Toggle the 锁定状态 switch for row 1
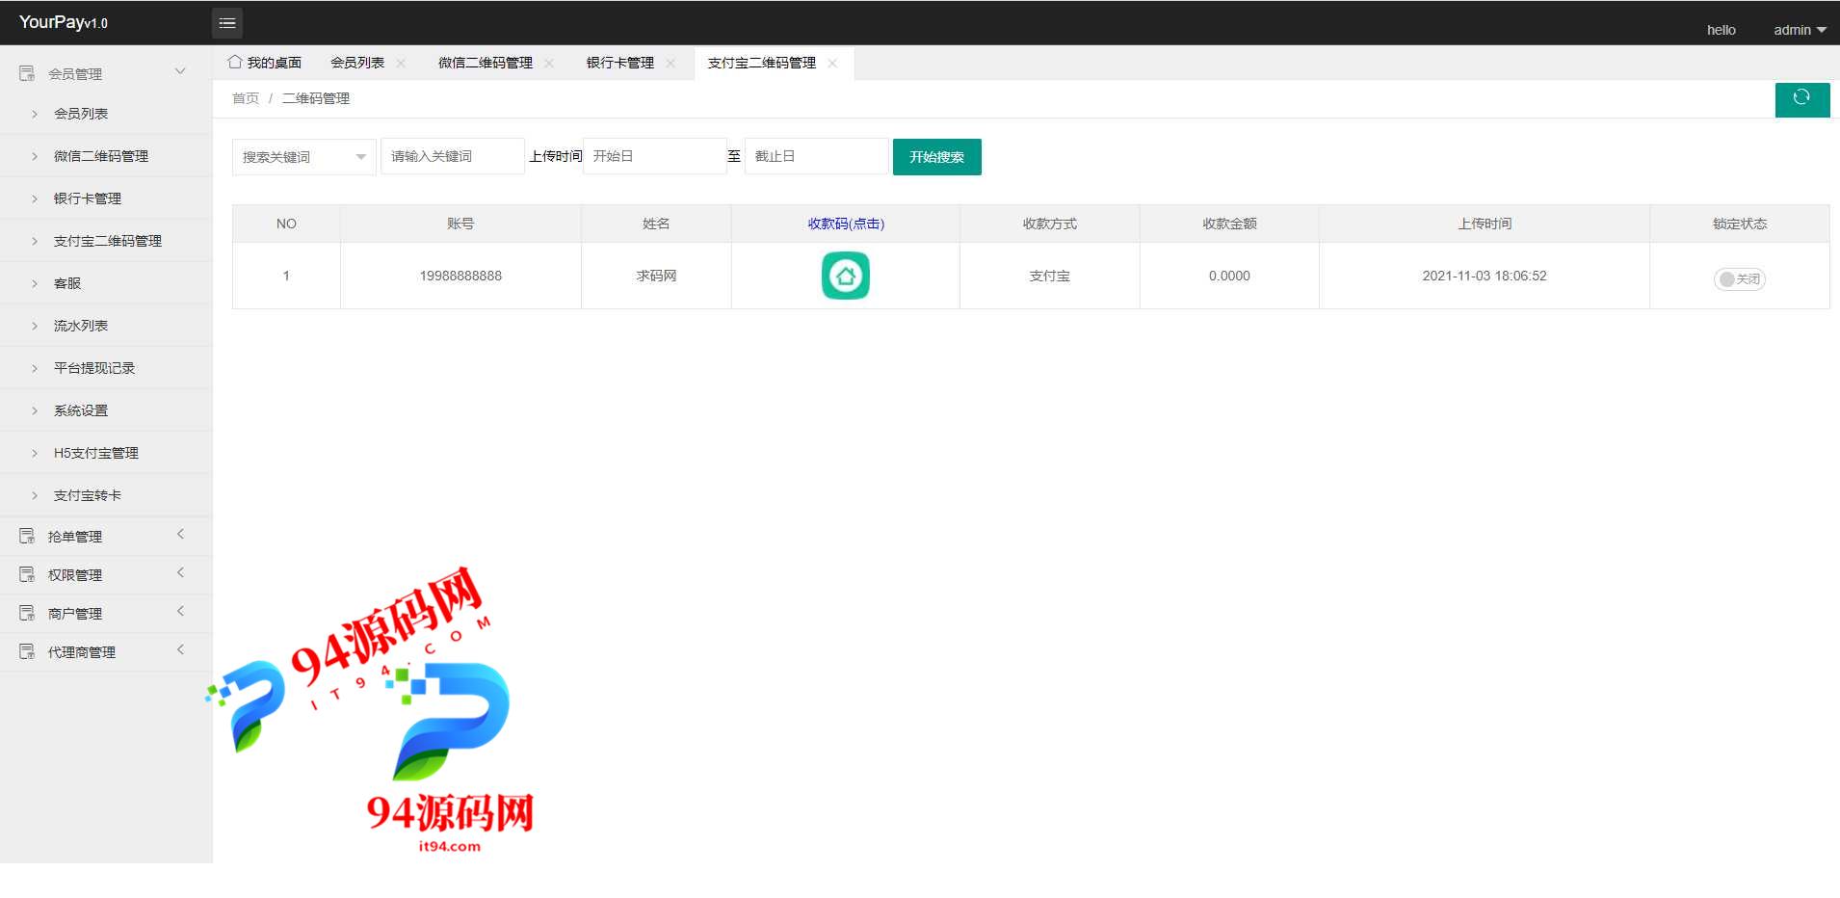The height and width of the screenshot is (898, 1840). click(x=1739, y=279)
